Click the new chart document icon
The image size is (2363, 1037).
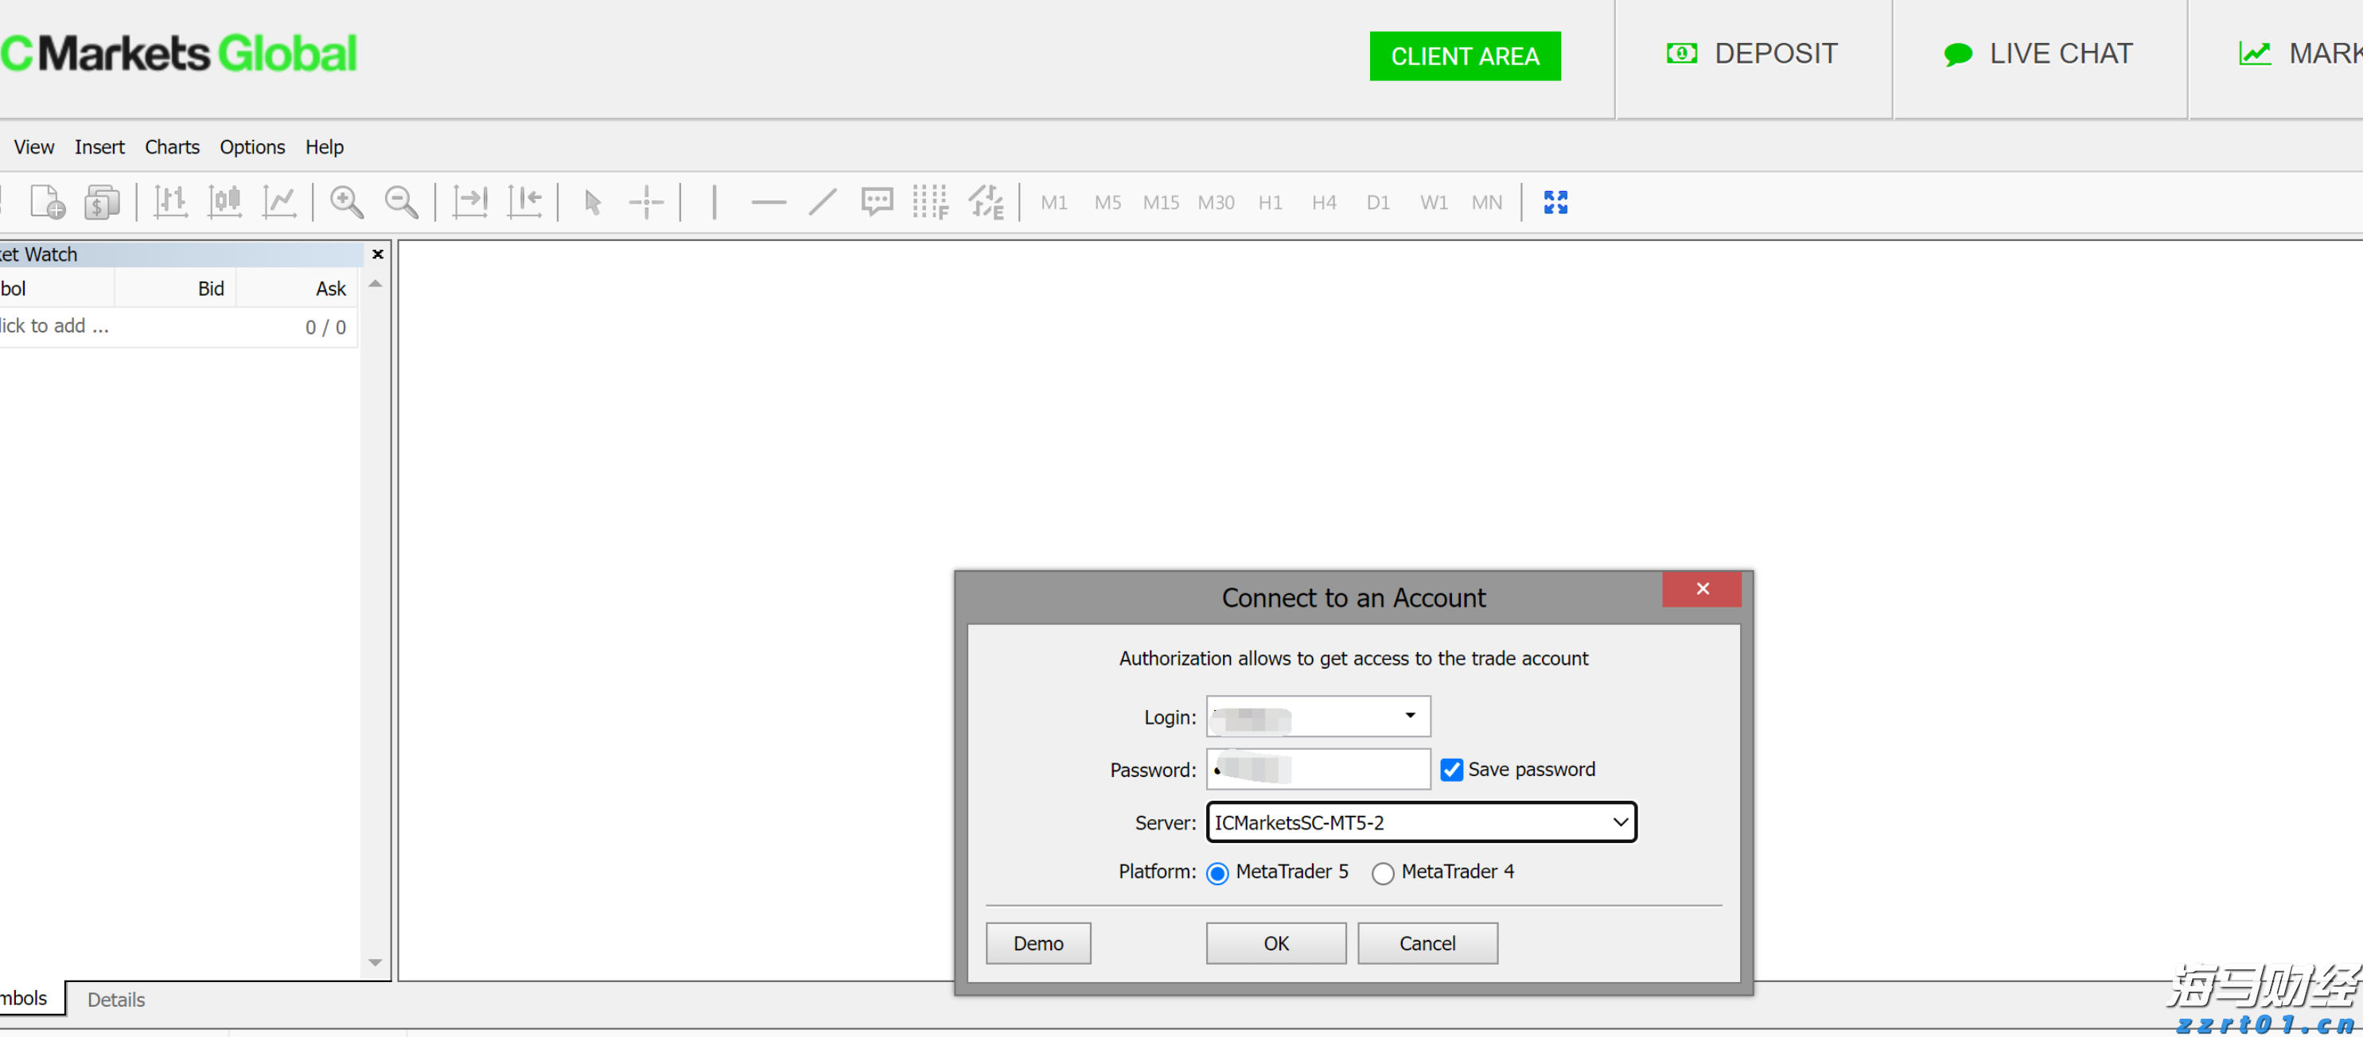[47, 202]
